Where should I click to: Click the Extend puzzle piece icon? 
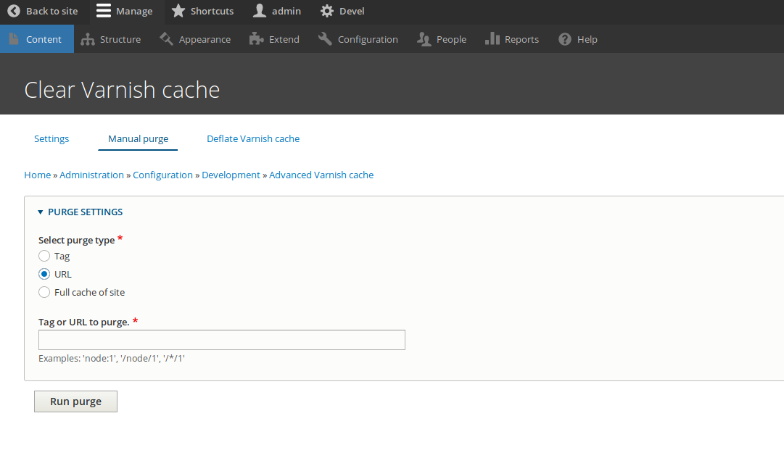click(x=256, y=39)
